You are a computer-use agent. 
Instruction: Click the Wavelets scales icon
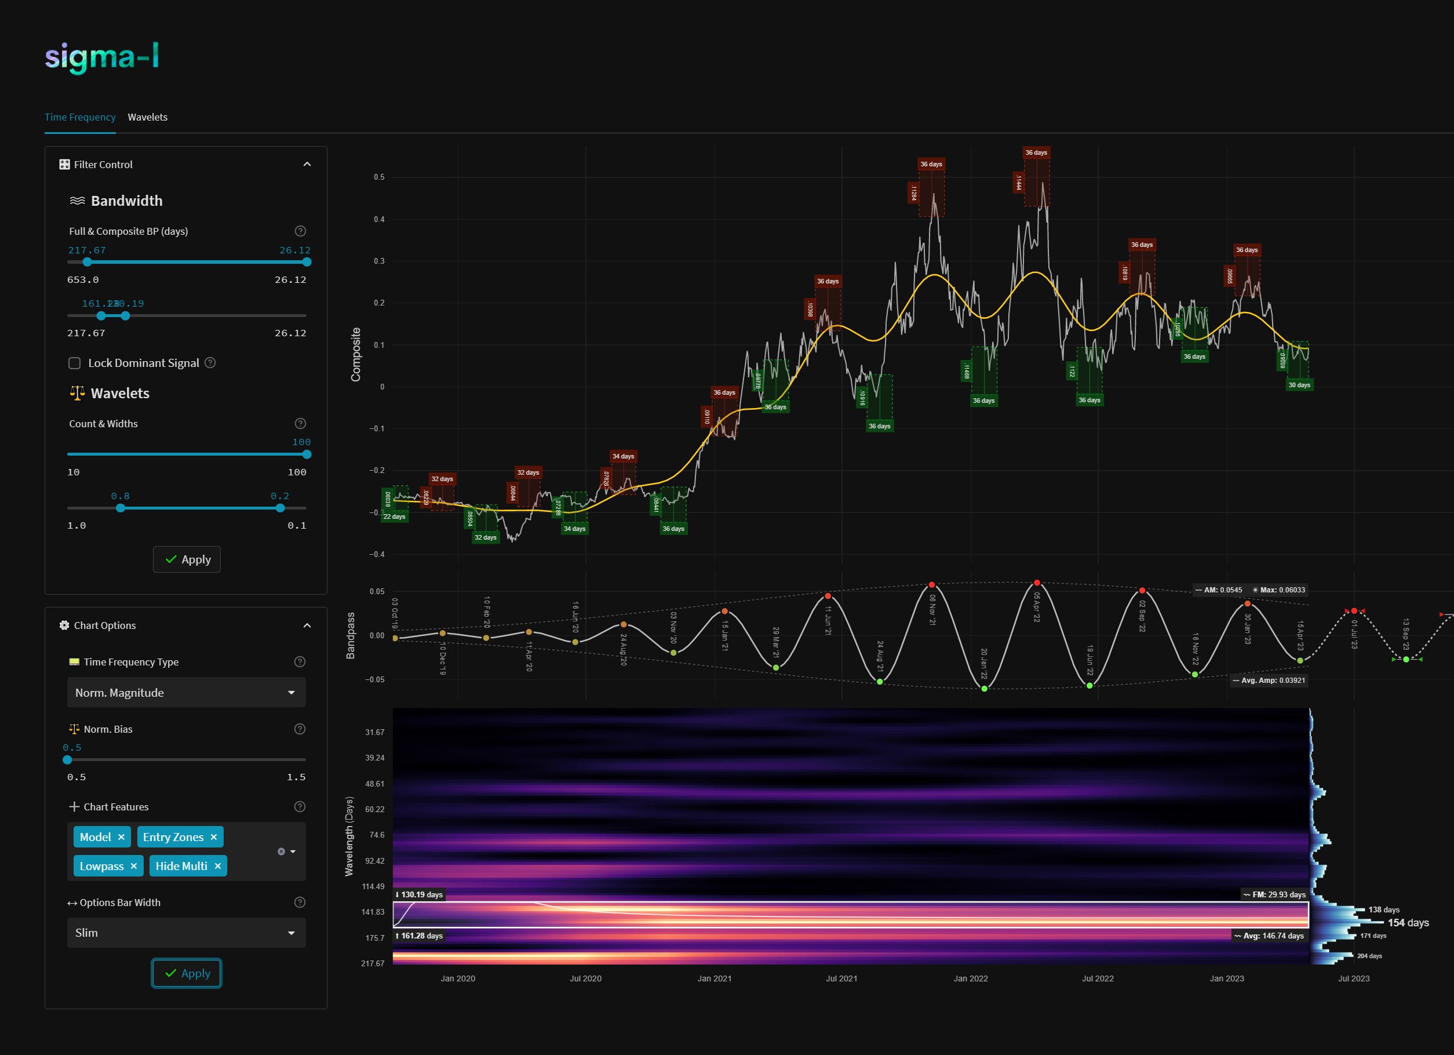[77, 393]
